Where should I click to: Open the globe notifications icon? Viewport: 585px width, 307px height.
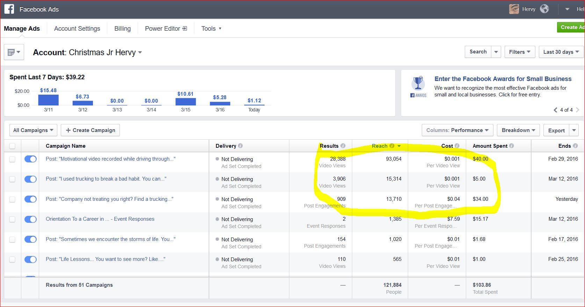click(544, 9)
